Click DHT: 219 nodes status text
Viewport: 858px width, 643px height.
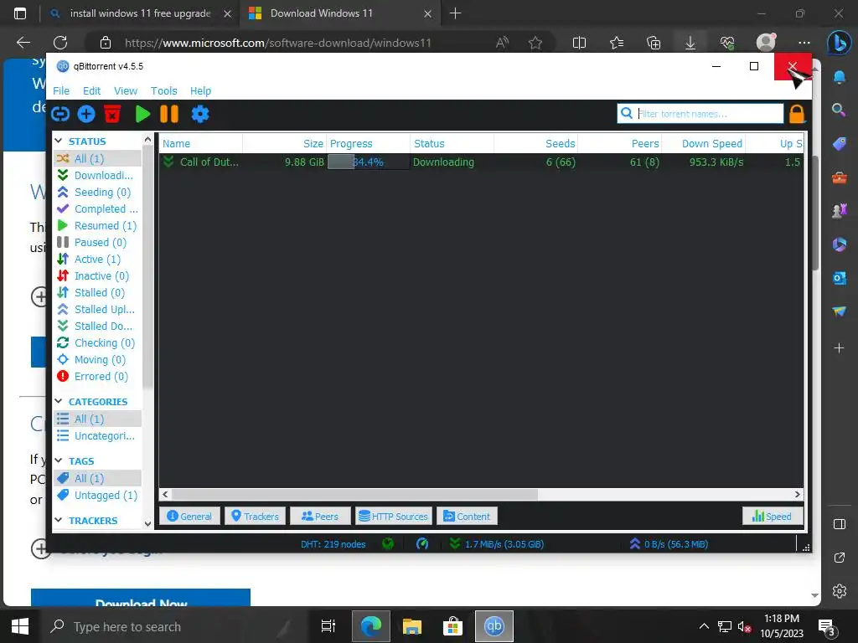(x=333, y=544)
